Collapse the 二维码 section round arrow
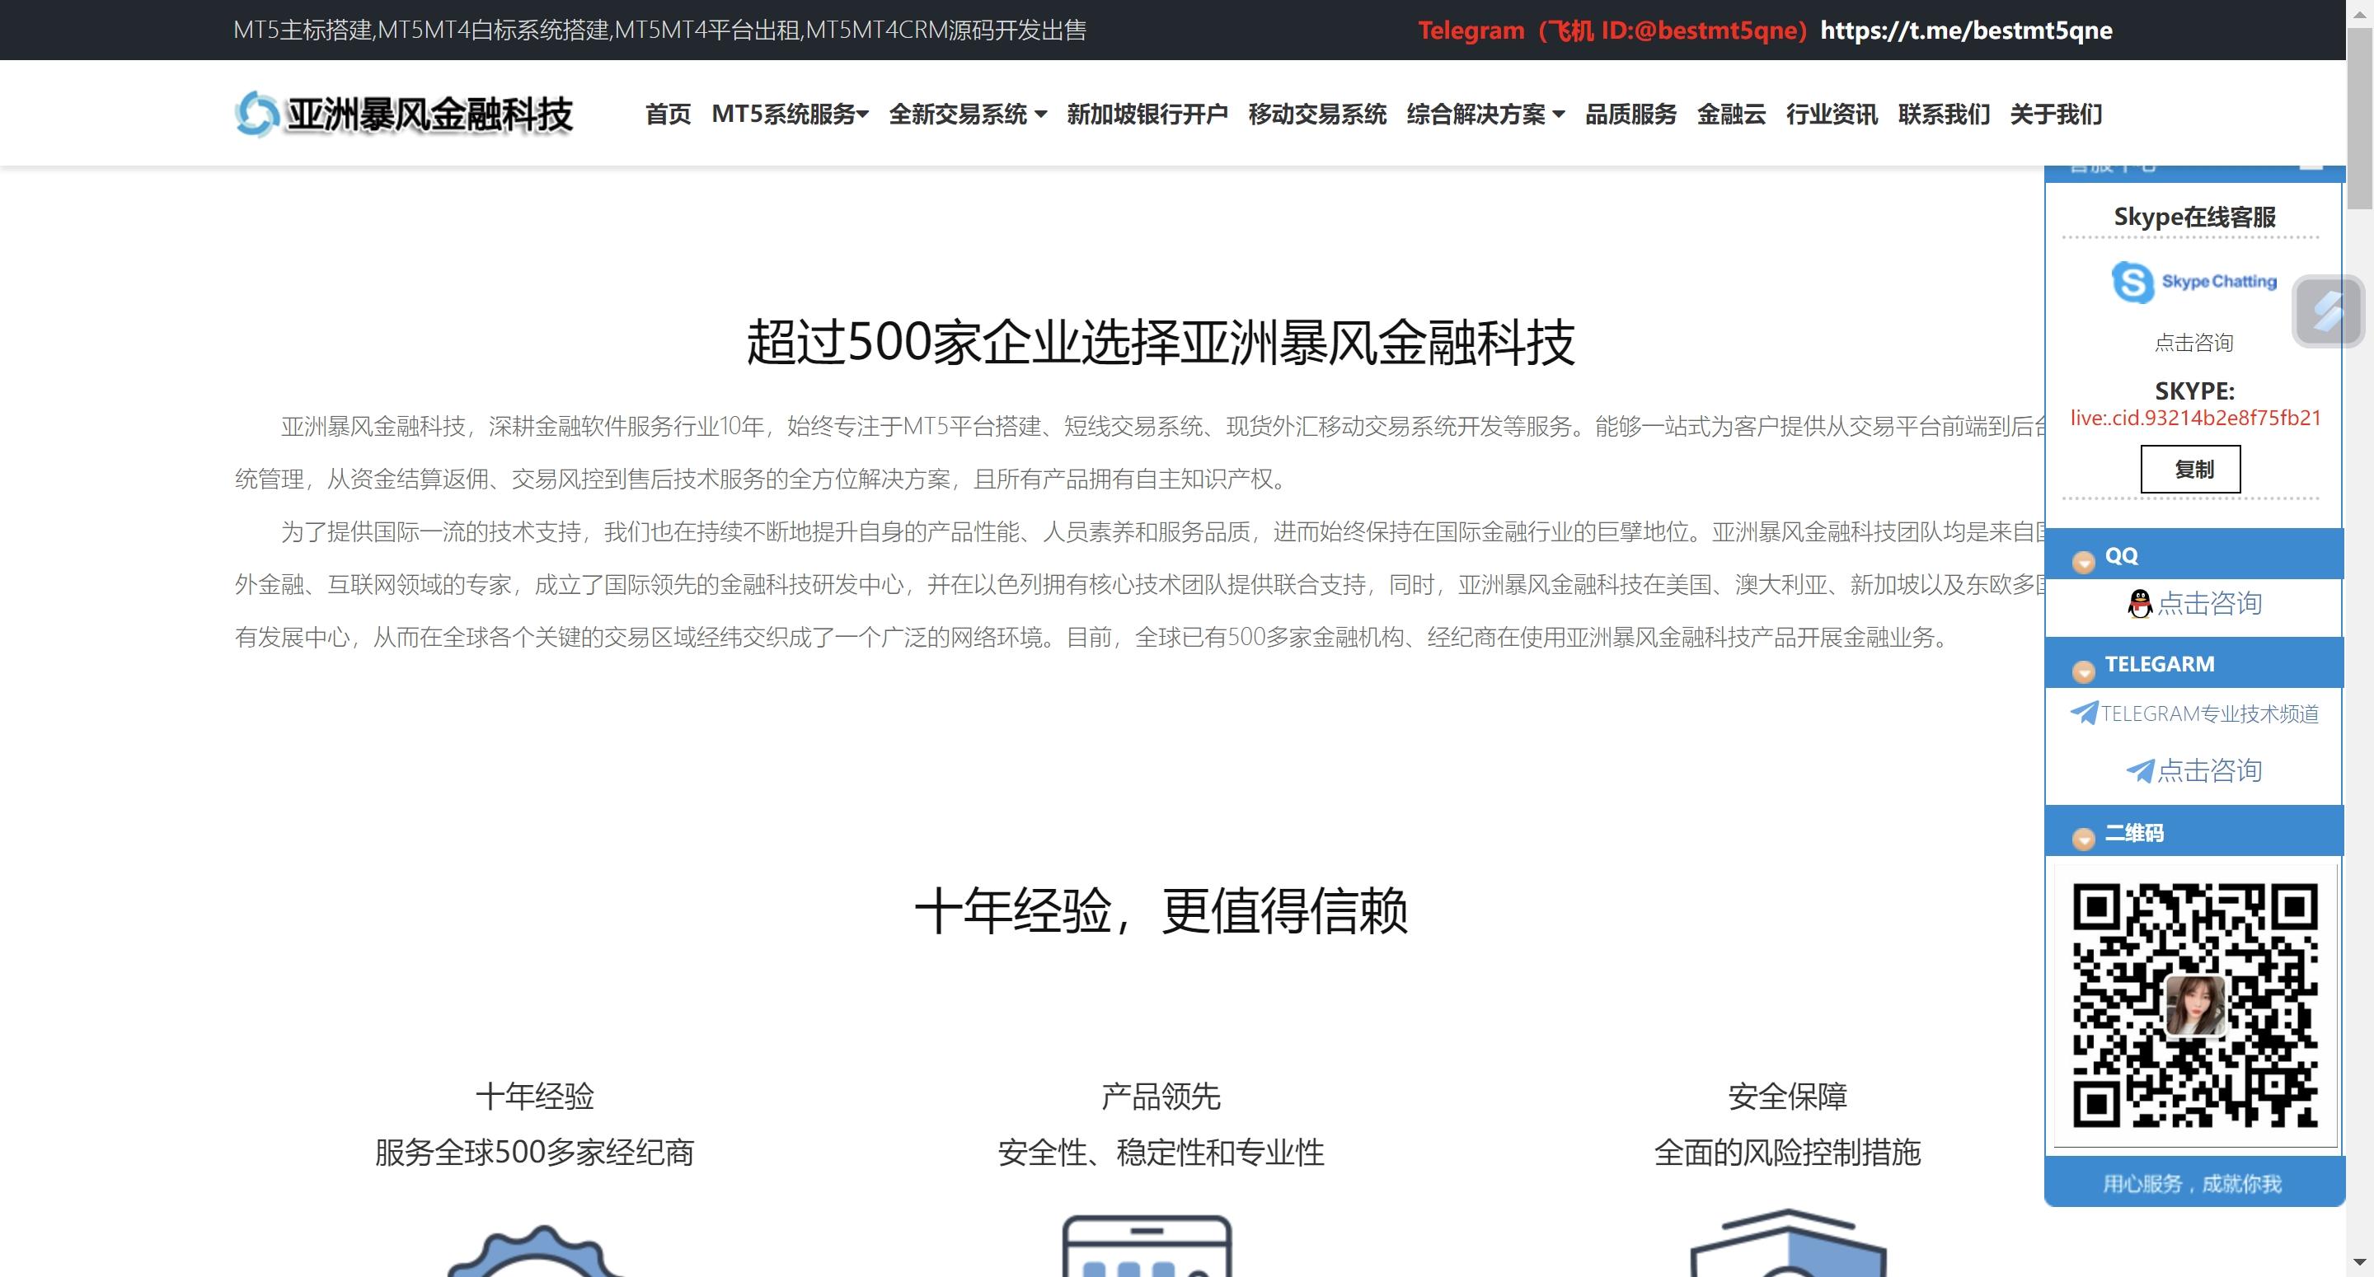 2083,839
